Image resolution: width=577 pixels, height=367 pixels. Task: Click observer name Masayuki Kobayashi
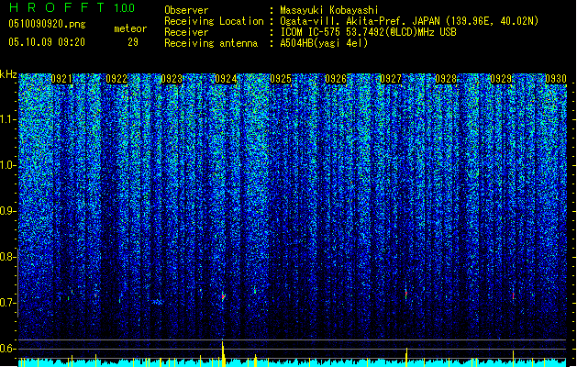tap(329, 10)
